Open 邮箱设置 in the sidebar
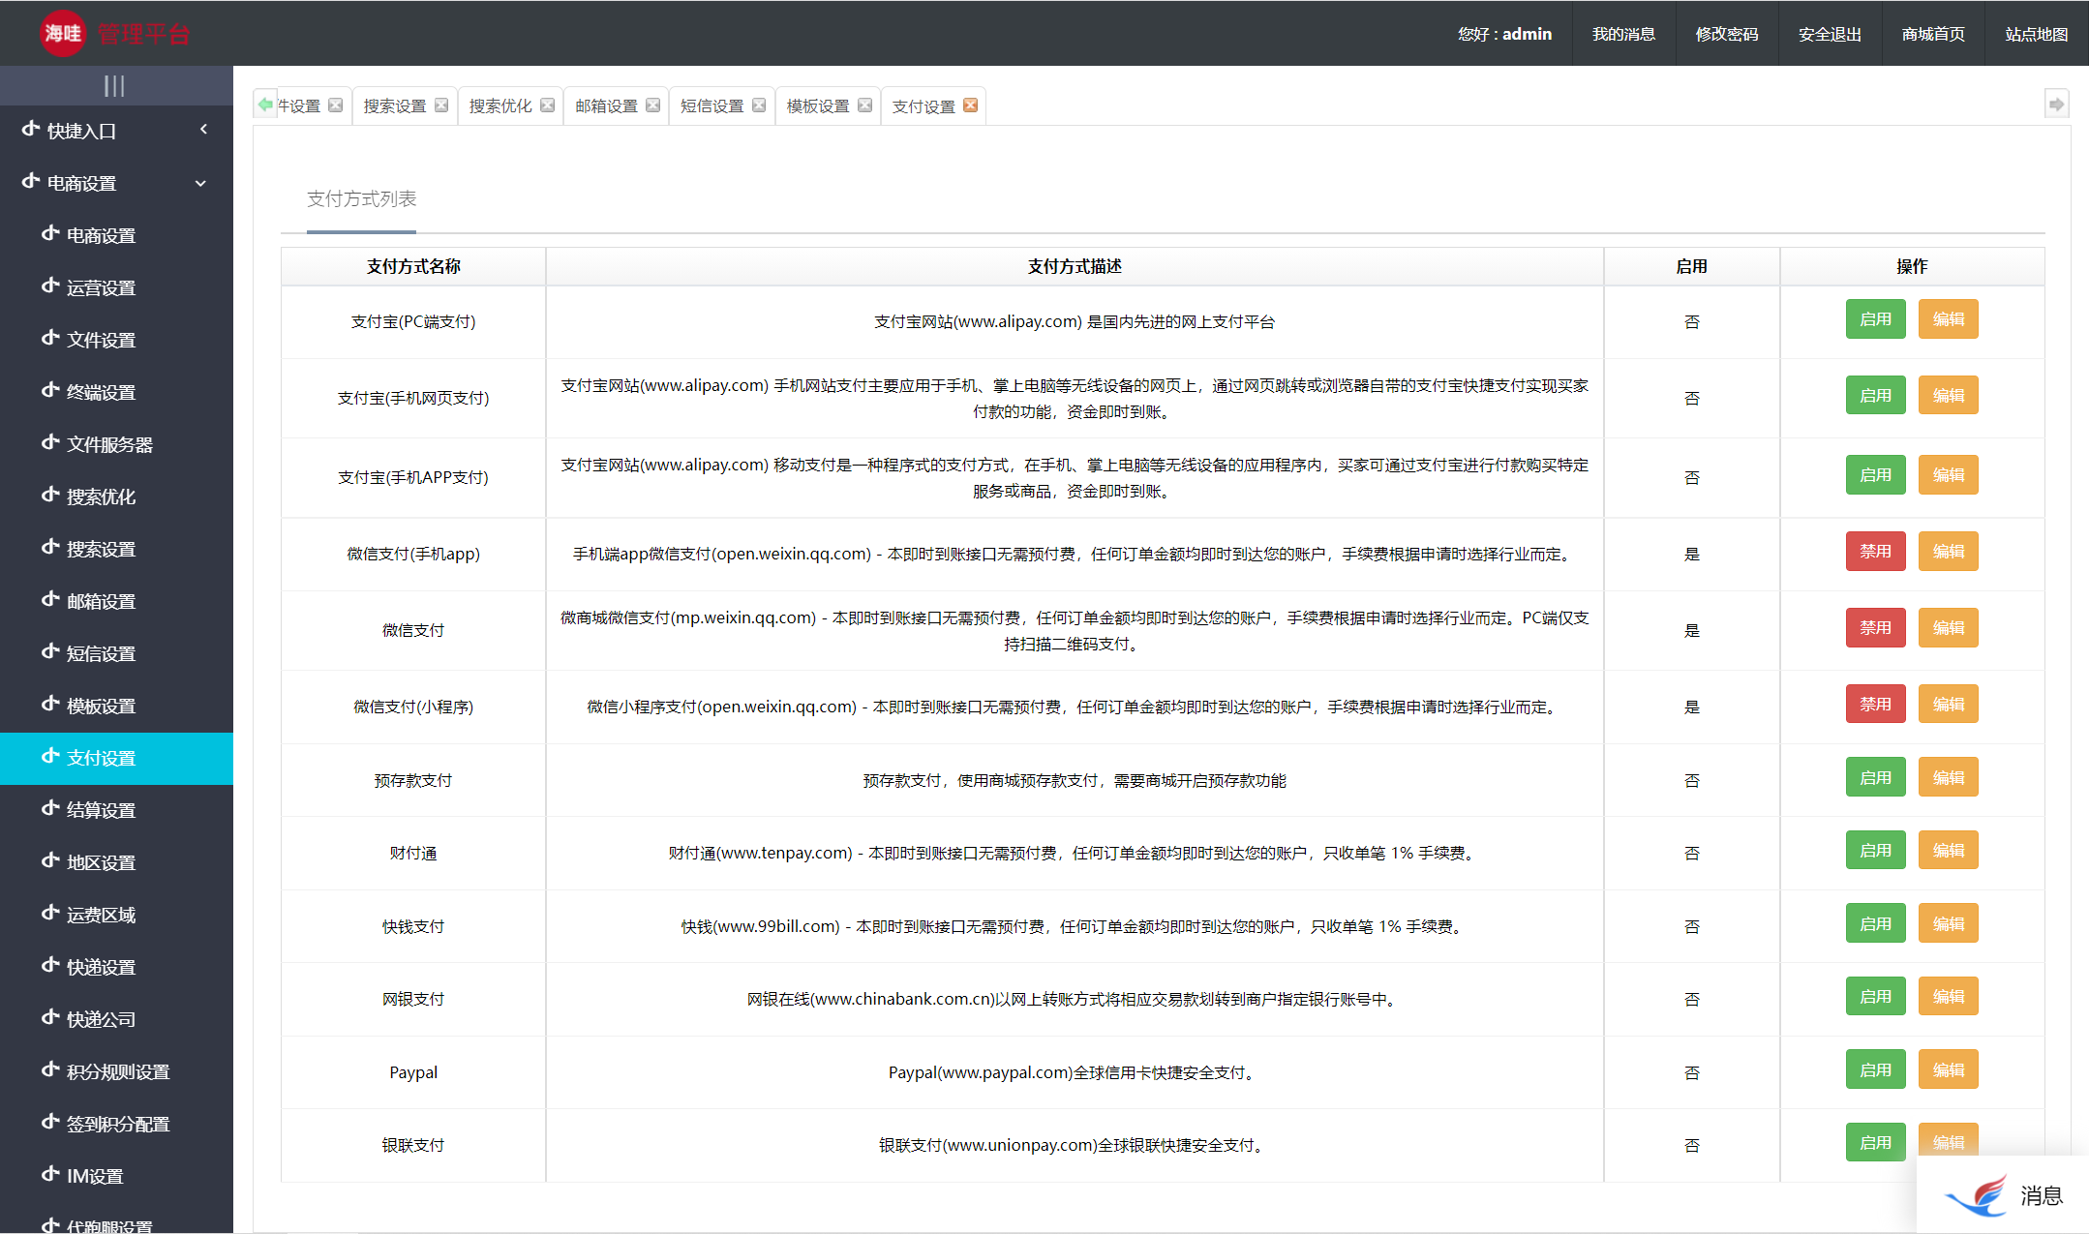Screen dimensions: 2089x1234 click(116, 601)
